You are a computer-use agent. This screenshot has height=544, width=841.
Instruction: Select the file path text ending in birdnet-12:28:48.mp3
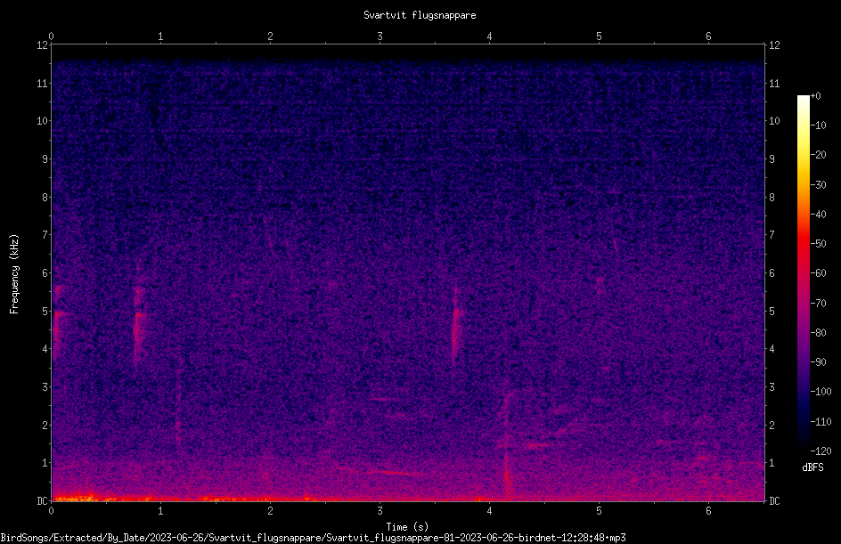314,538
